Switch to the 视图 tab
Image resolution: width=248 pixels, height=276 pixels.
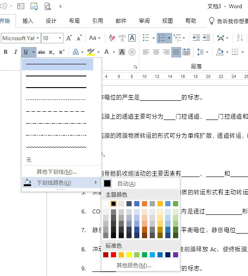(168, 21)
